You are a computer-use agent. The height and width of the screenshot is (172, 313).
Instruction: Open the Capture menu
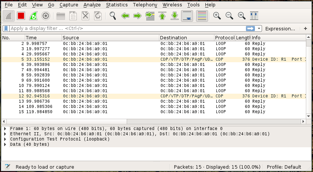tap(69, 5)
